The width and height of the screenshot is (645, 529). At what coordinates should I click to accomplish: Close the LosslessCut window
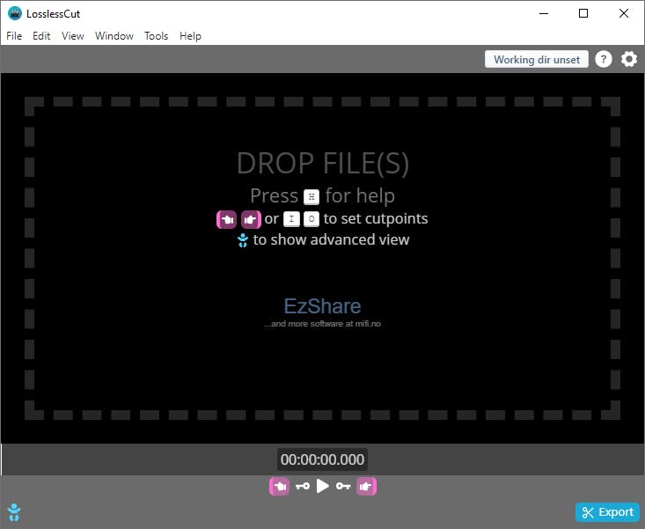(x=624, y=13)
